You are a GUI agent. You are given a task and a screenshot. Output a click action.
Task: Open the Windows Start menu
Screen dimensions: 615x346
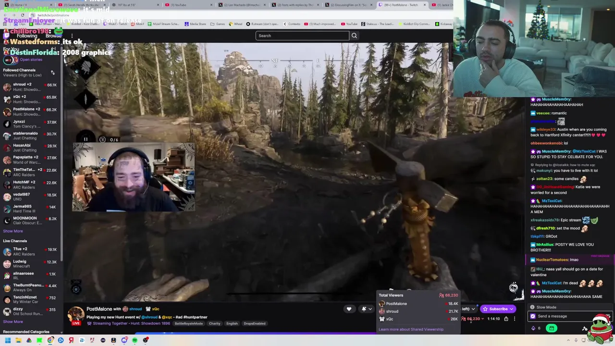[x=8, y=340]
